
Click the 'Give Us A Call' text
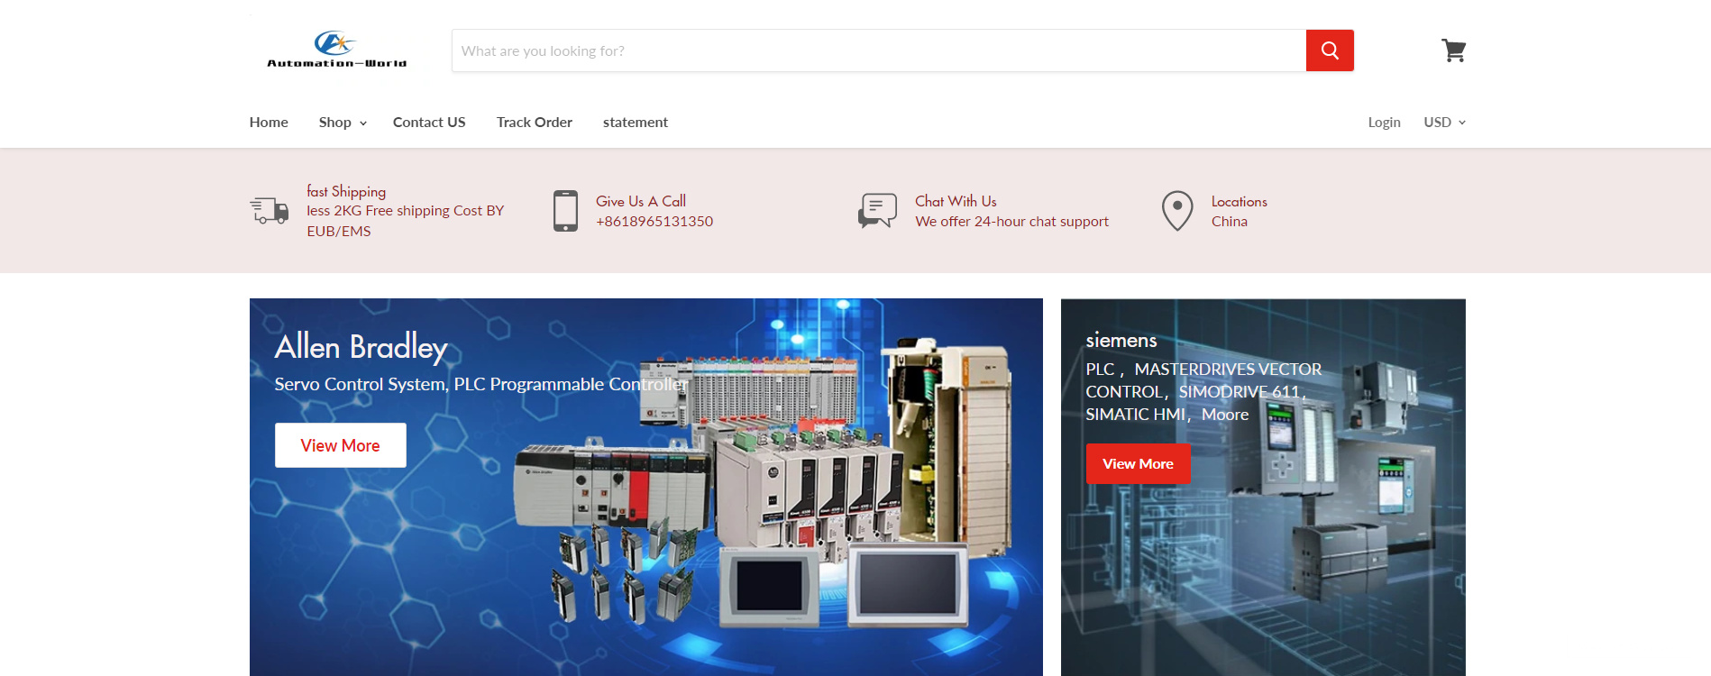pos(641,201)
